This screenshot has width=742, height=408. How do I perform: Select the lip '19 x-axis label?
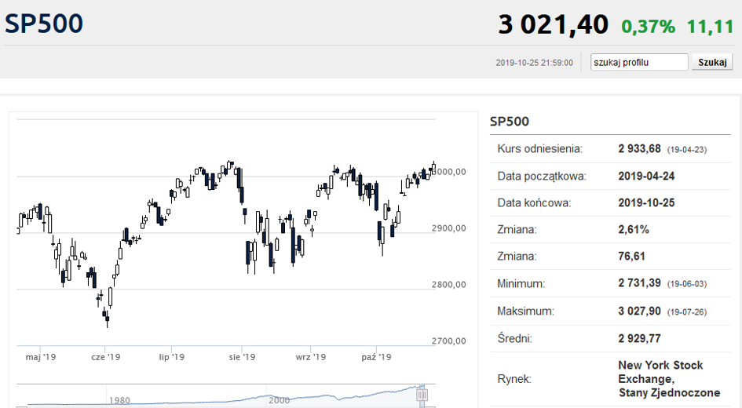click(x=171, y=357)
